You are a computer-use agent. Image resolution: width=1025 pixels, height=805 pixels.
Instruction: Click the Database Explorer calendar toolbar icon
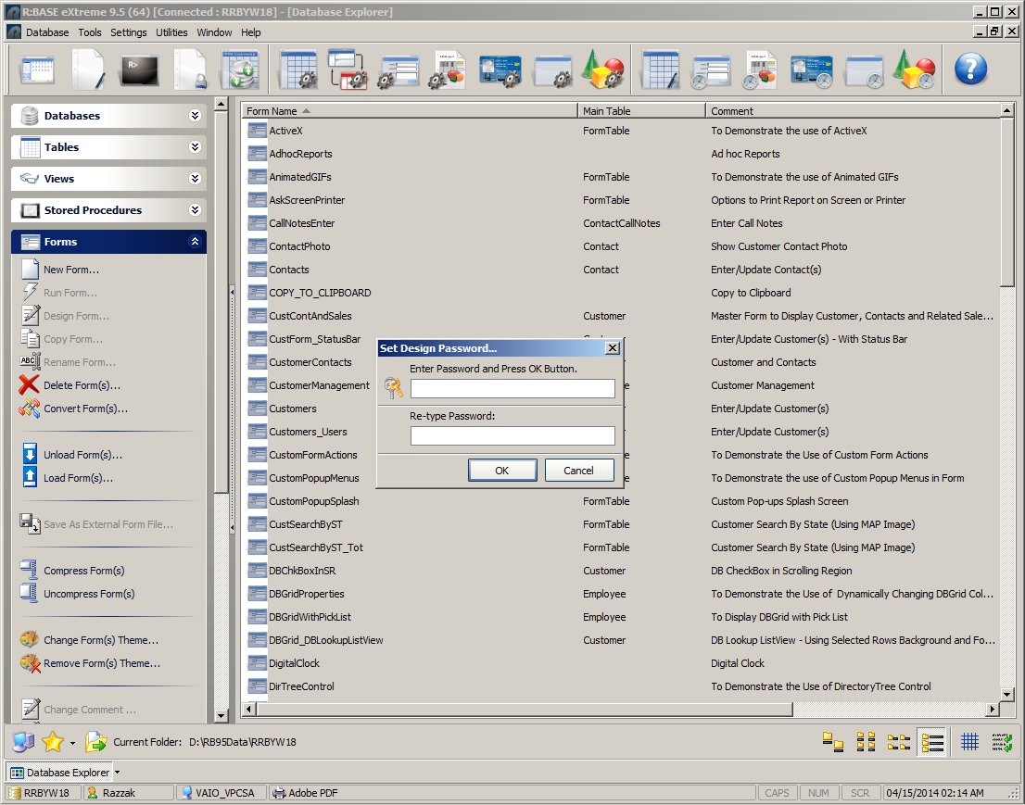[38, 69]
